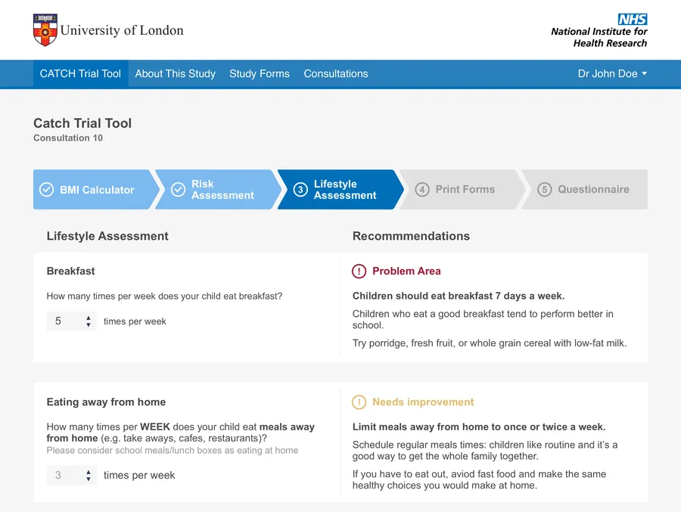Jump to the Questionnaire step
The image size is (681, 512).
click(593, 190)
